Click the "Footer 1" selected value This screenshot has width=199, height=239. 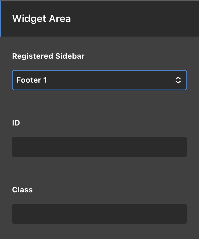click(32, 80)
